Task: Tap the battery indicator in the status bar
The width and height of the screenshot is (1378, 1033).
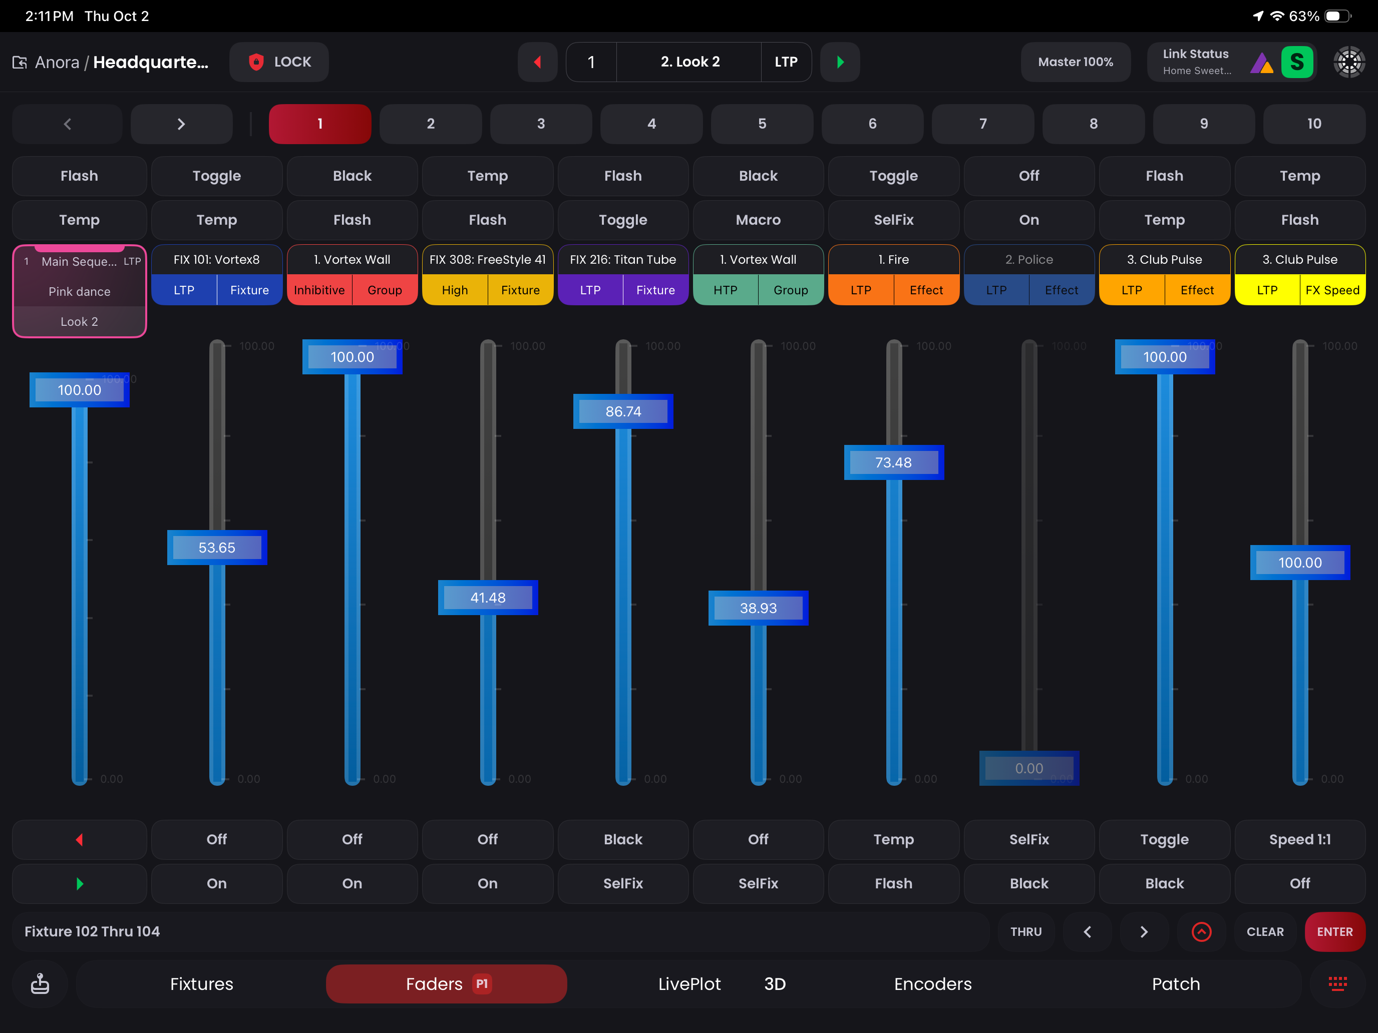Action: 1337,16
